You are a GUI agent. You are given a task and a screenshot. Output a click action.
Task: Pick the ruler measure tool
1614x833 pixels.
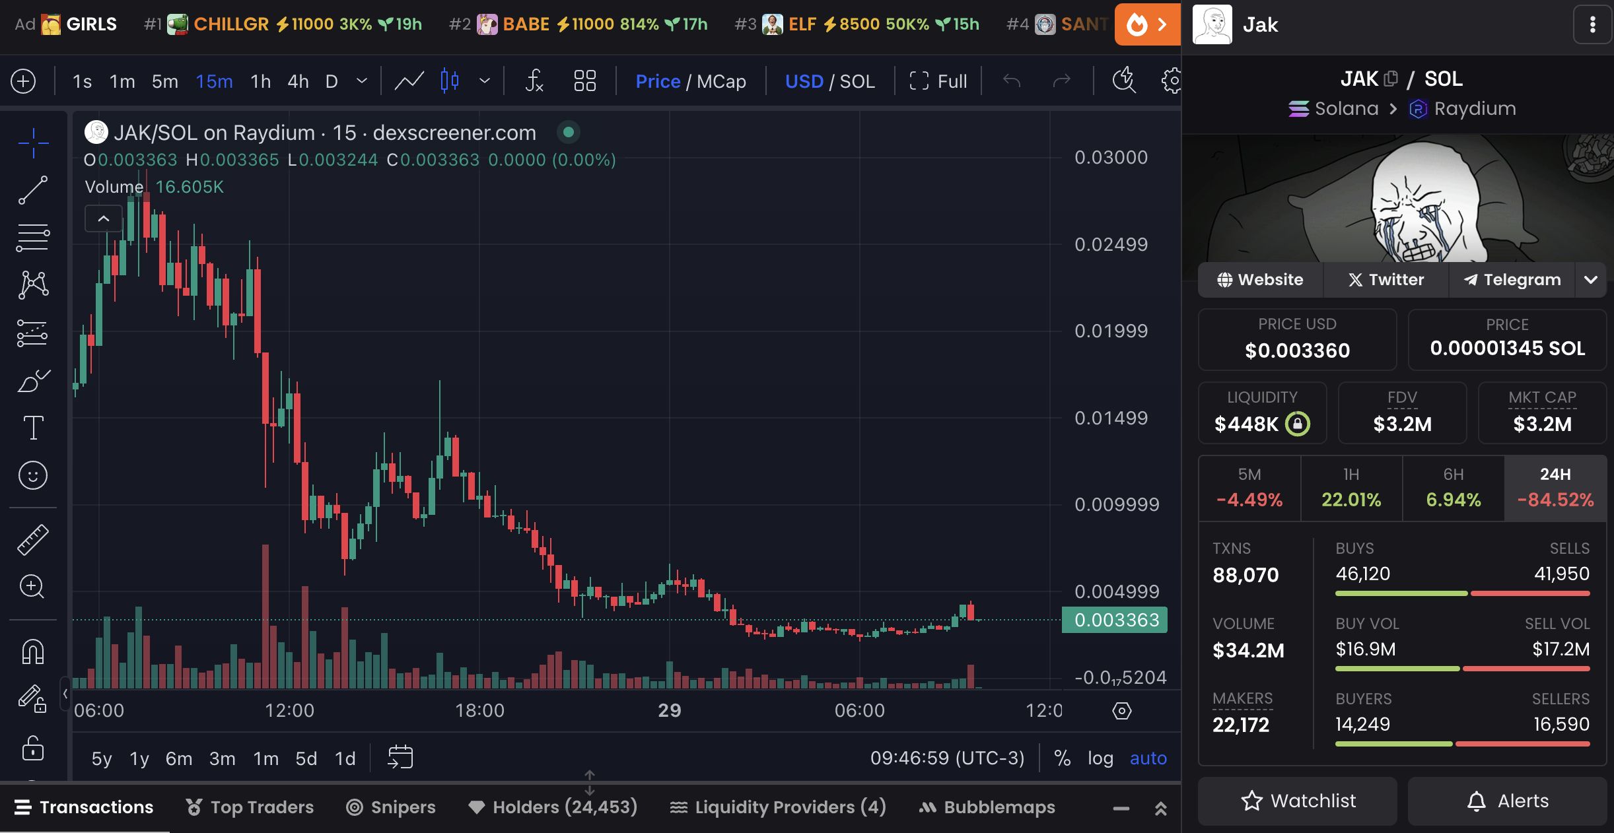pos(32,539)
